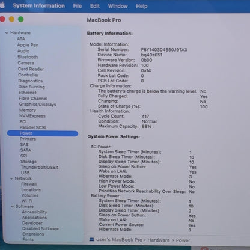The height and width of the screenshot is (250, 250).
Task: Open the Window menu
Action: (118, 6)
